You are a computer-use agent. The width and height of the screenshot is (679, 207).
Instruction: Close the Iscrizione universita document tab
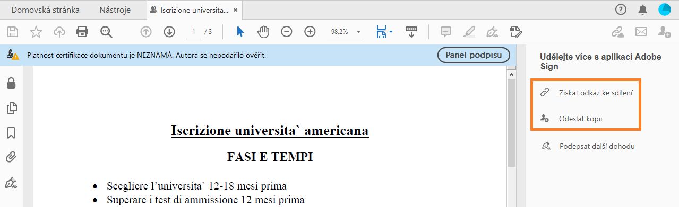click(236, 10)
